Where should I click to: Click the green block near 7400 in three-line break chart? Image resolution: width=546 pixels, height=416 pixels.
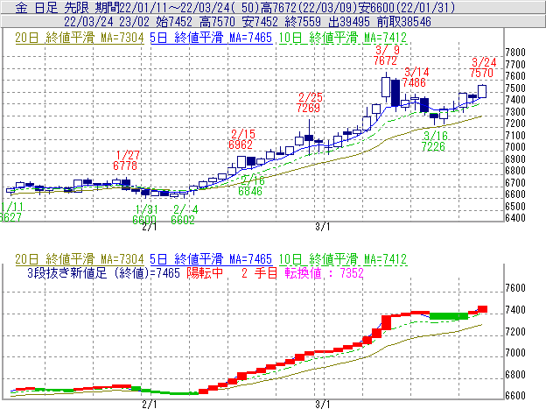click(x=449, y=316)
